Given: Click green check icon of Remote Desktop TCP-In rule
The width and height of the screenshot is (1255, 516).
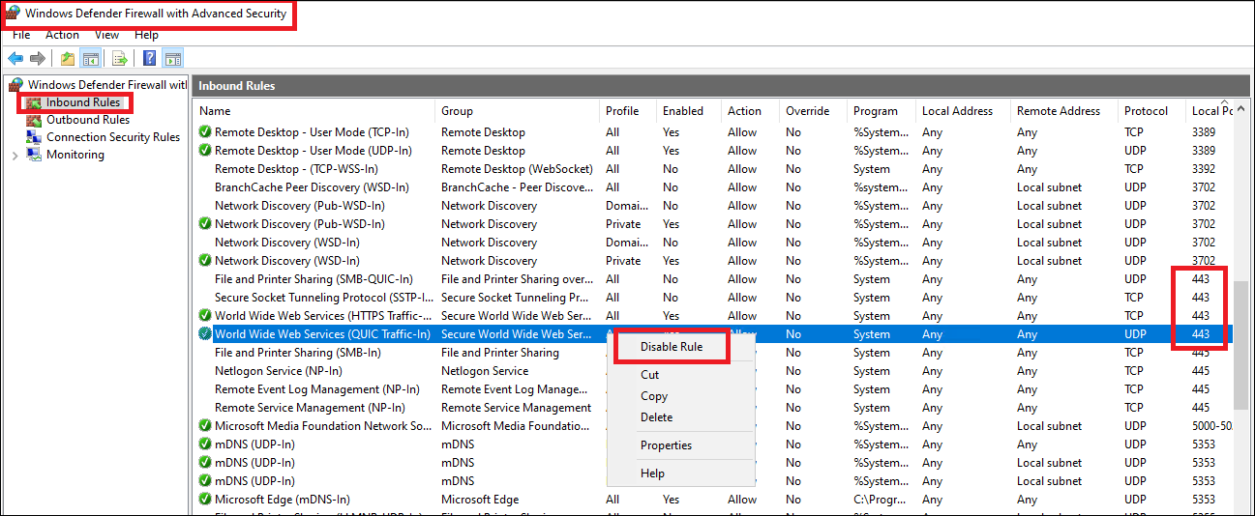Looking at the screenshot, I should coord(204,132).
